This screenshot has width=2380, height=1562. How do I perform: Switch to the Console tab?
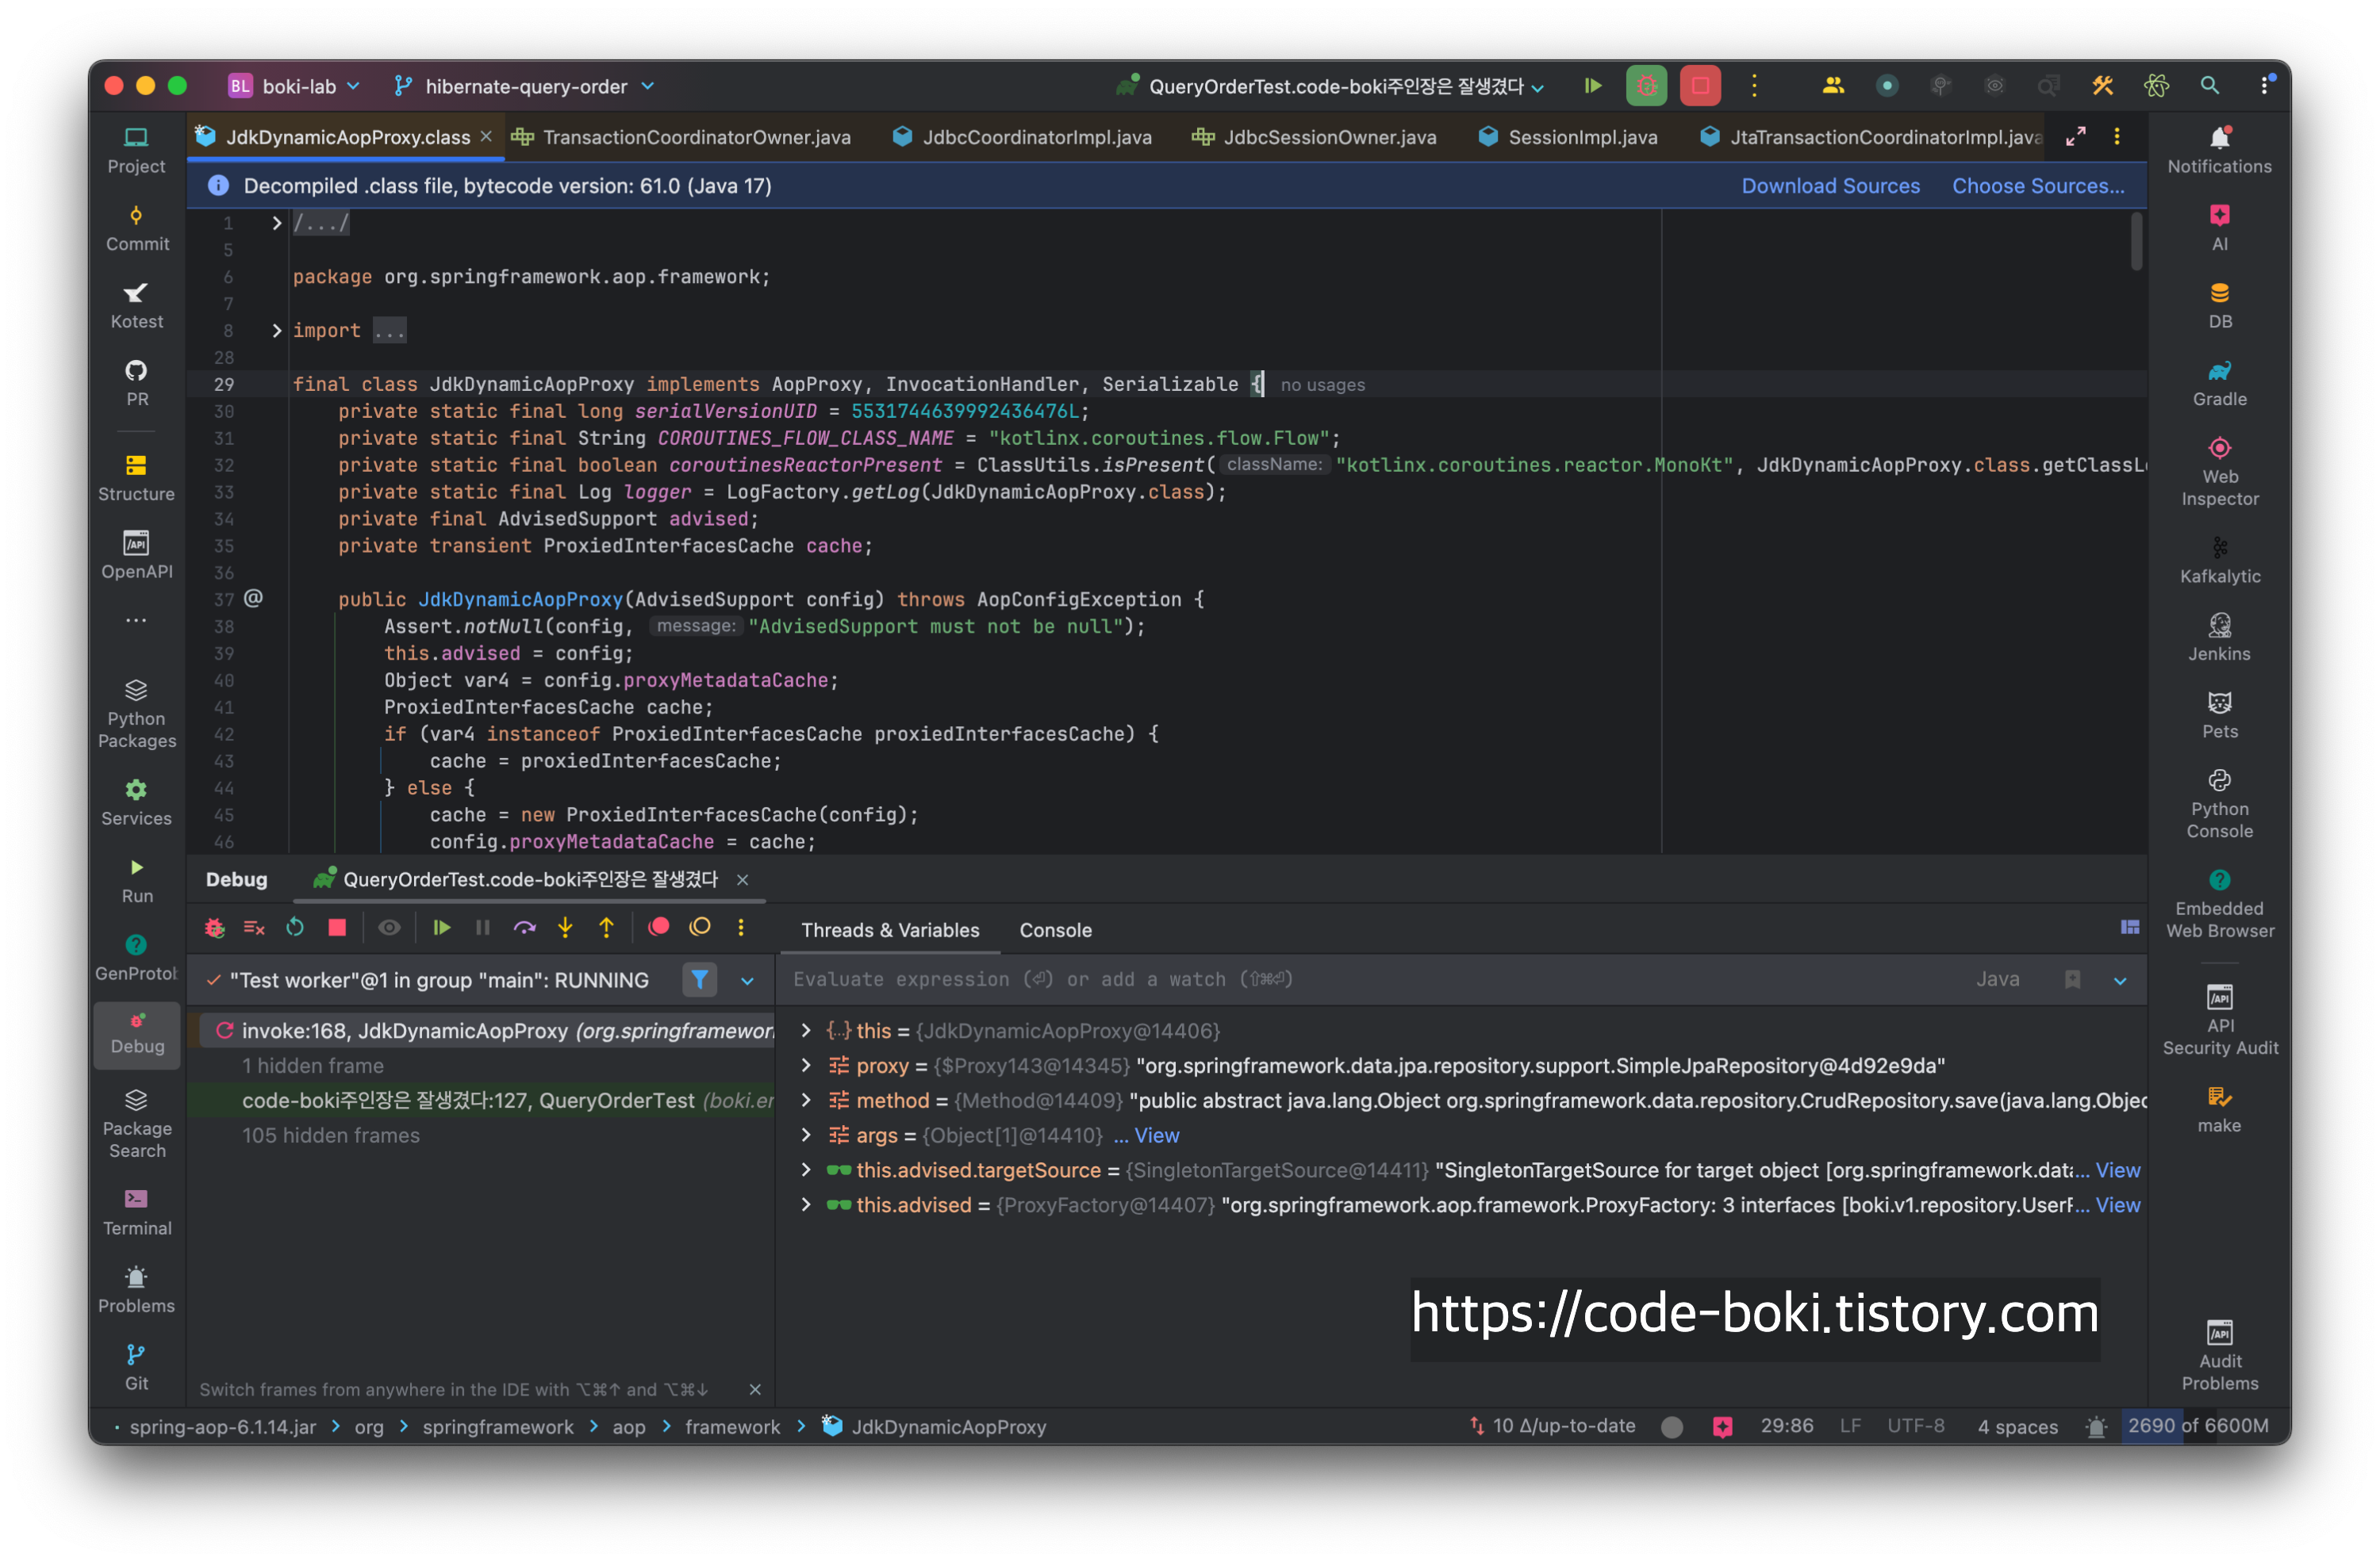click(x=1055, y=930)
